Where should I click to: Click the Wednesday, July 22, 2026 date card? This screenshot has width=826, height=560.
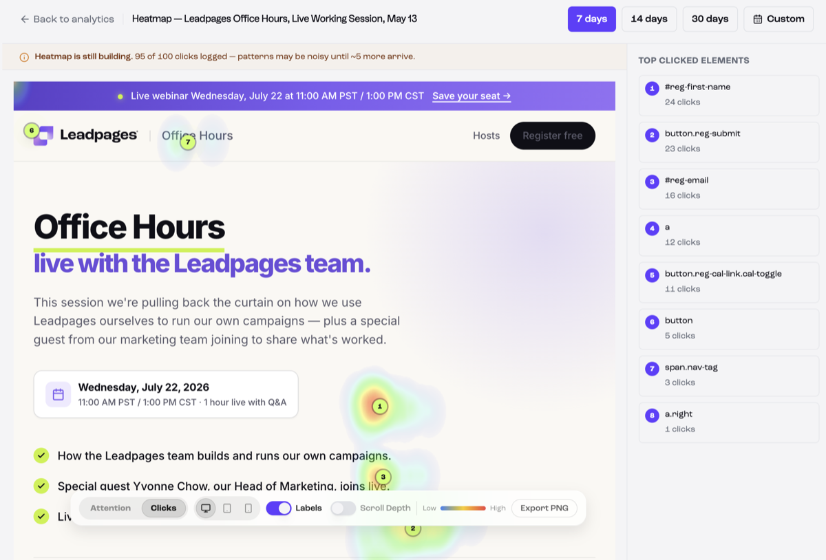[x=166, y=394]
